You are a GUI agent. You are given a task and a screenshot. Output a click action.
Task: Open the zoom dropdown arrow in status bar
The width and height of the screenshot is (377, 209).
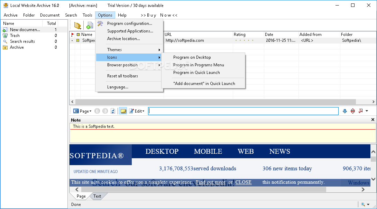tap(368, 205)
